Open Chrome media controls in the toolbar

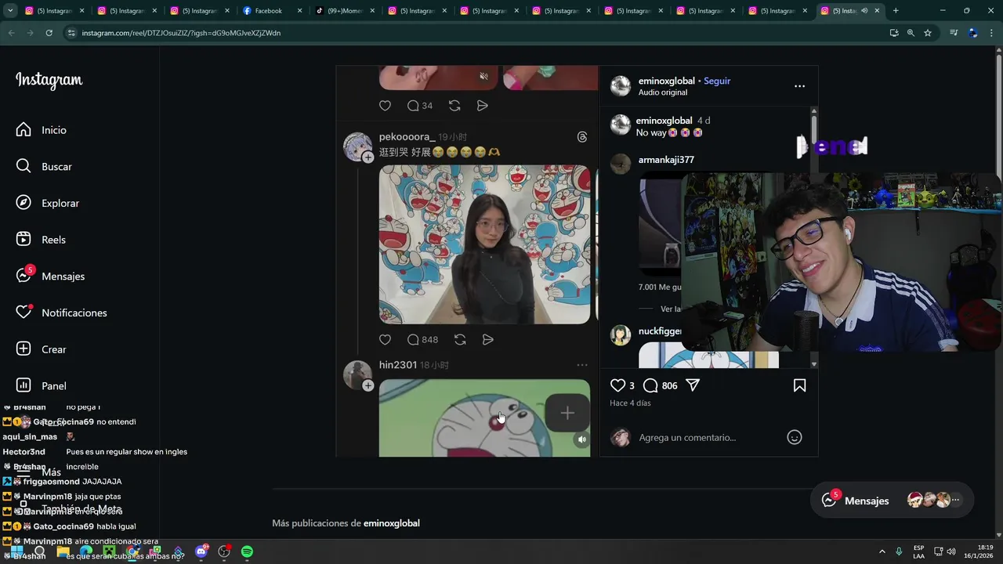click(954, 33)
